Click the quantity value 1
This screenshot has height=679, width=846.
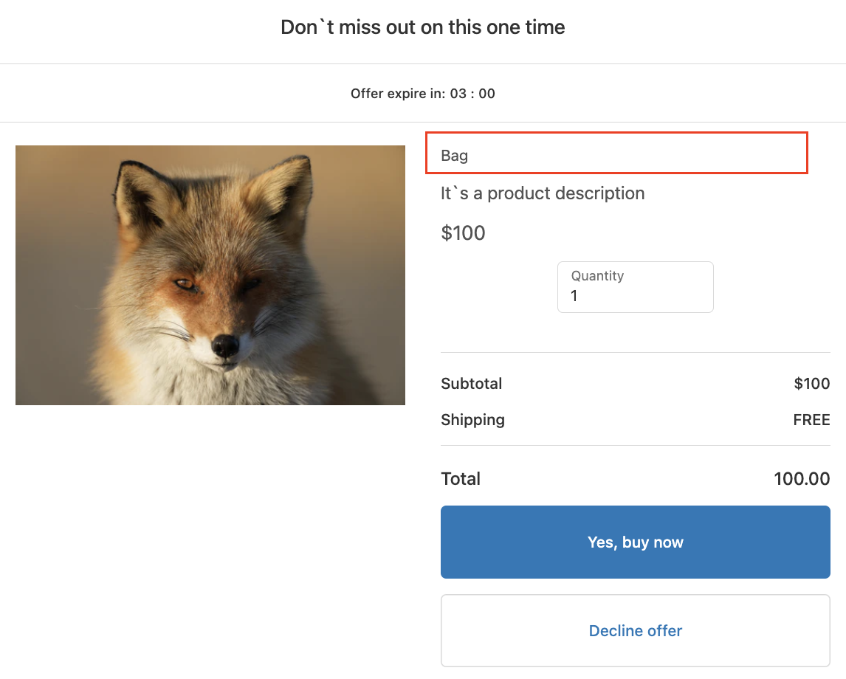574,296
